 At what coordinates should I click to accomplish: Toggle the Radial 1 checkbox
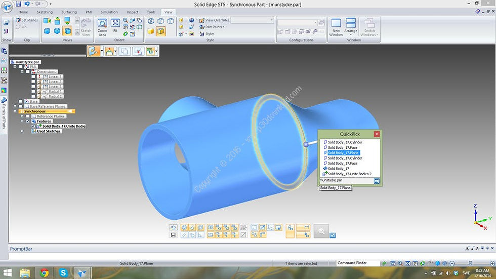coord(33,92)
